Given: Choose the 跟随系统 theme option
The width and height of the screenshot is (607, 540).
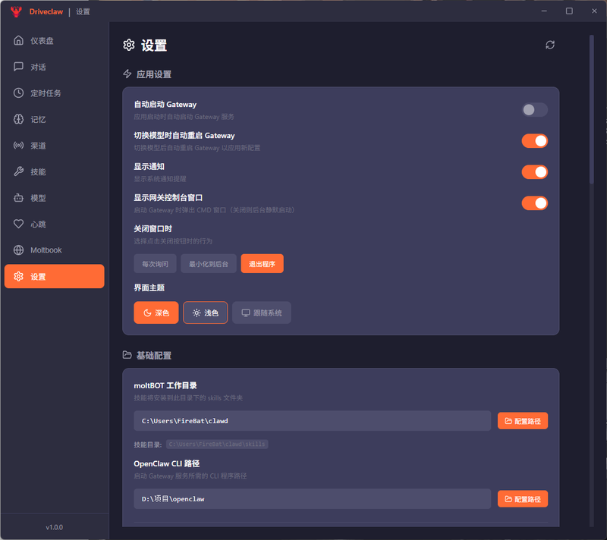Looking at the screenshot, I should pyautogui.click(x=262, y=312).
